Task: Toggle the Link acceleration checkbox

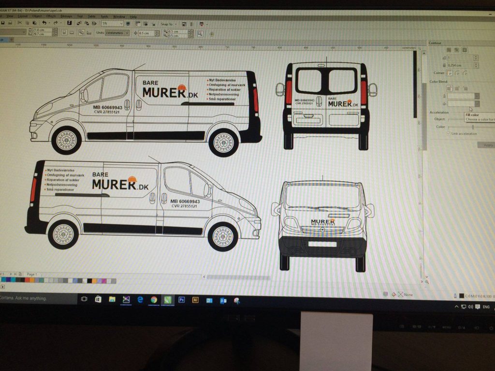Action: [x=448, y=133]
